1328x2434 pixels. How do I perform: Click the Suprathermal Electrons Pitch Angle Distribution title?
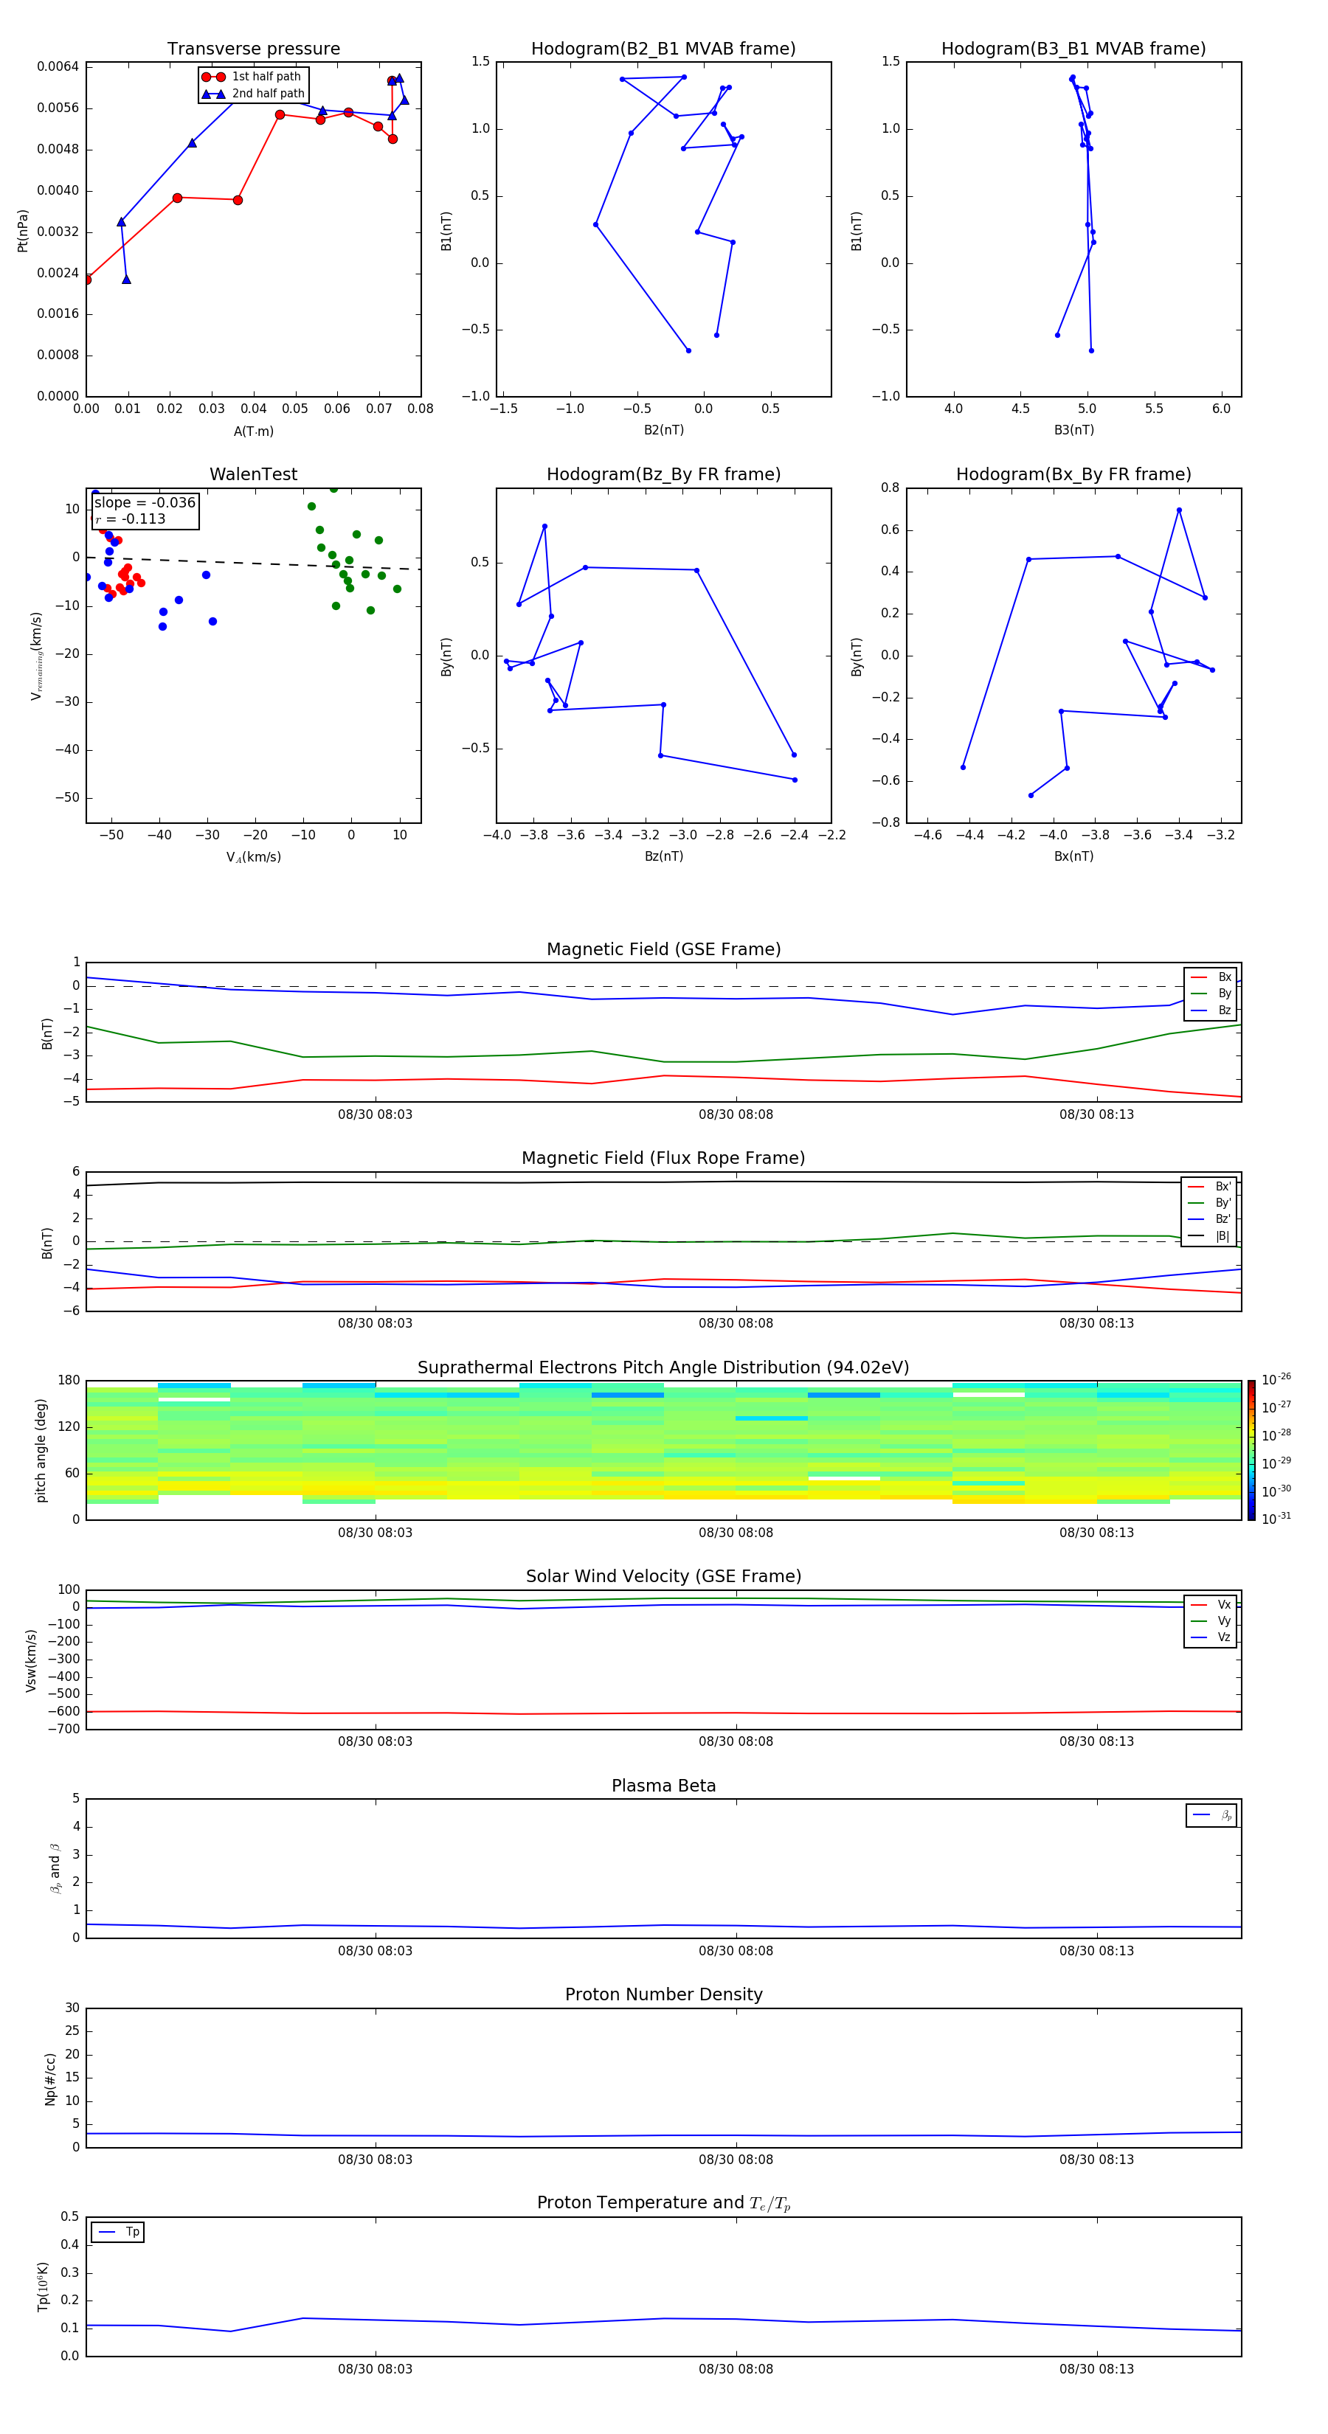[x=663, y=1367]
